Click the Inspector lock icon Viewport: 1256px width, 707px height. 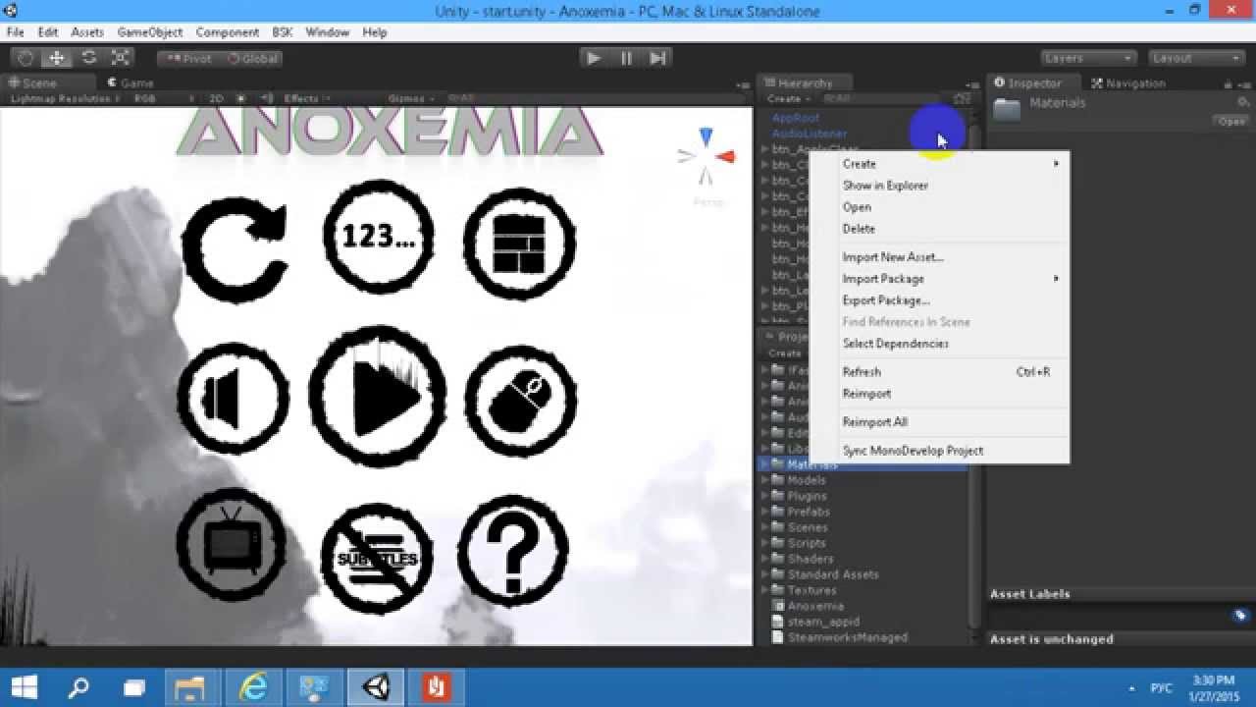tap(1230, 84)
